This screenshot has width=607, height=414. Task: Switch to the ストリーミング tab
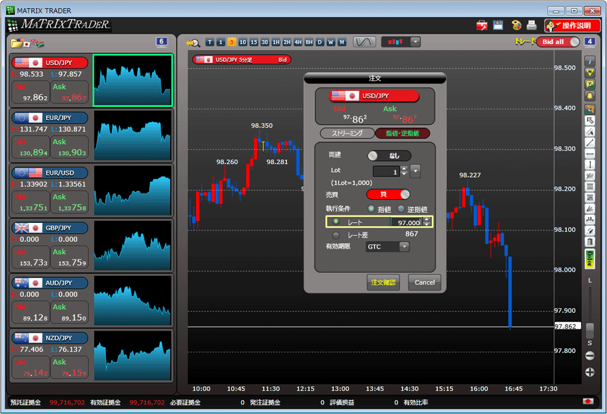347,133
